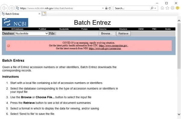
Task: Click the scrollbar up arrow
Action: click(179, 21)
